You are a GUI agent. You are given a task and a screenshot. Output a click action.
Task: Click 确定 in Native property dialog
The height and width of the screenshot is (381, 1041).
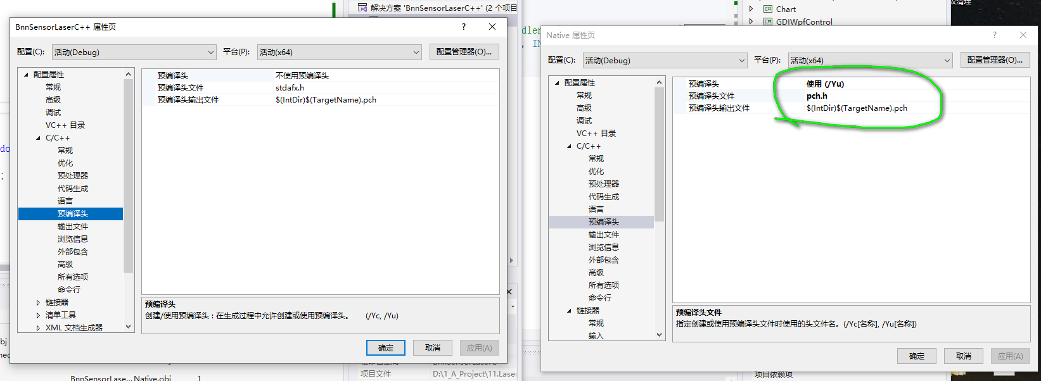(917, 356)
